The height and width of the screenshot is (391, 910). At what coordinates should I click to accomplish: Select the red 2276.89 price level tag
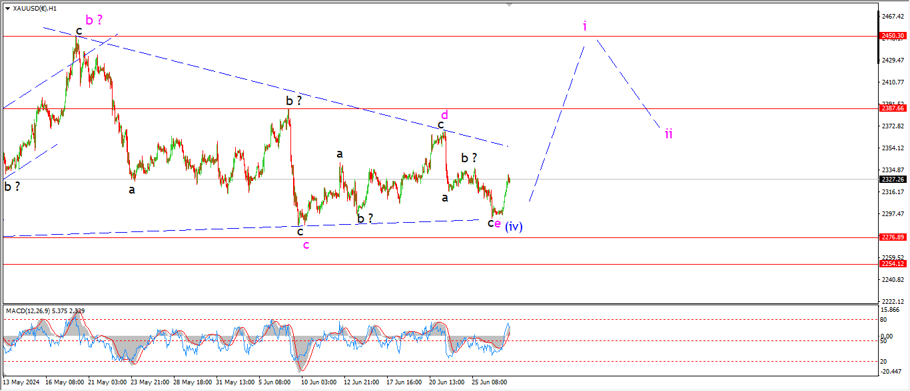click(x=891, y=237)
